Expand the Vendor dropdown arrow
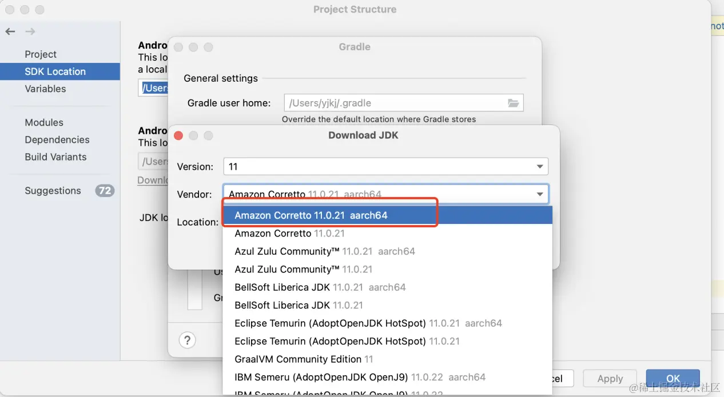The height and width of the screenshot is (397, 724). point(539,194)
